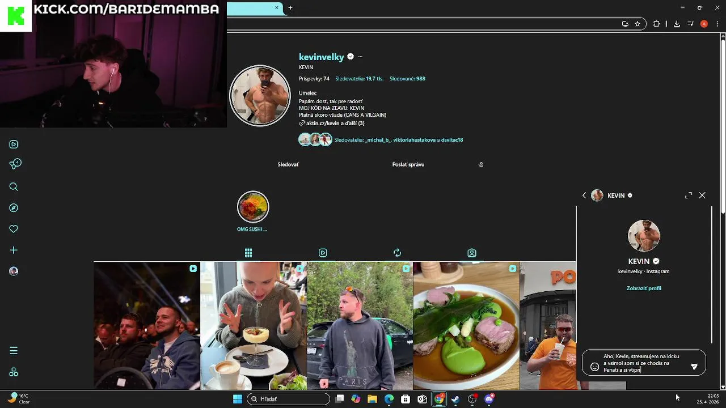Go back with the chat header arrow

coord(584,195)
